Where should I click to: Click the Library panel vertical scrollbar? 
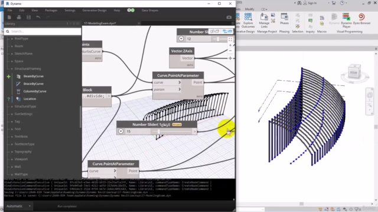(80, 117)
